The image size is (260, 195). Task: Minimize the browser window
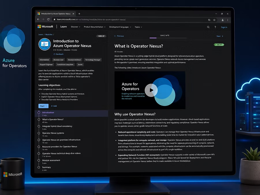(216, 14)
